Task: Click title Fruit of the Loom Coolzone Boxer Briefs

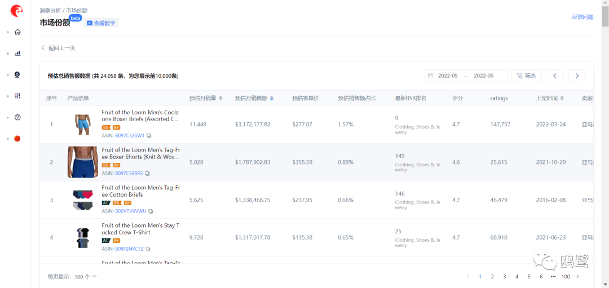Action: click(140, 116)
